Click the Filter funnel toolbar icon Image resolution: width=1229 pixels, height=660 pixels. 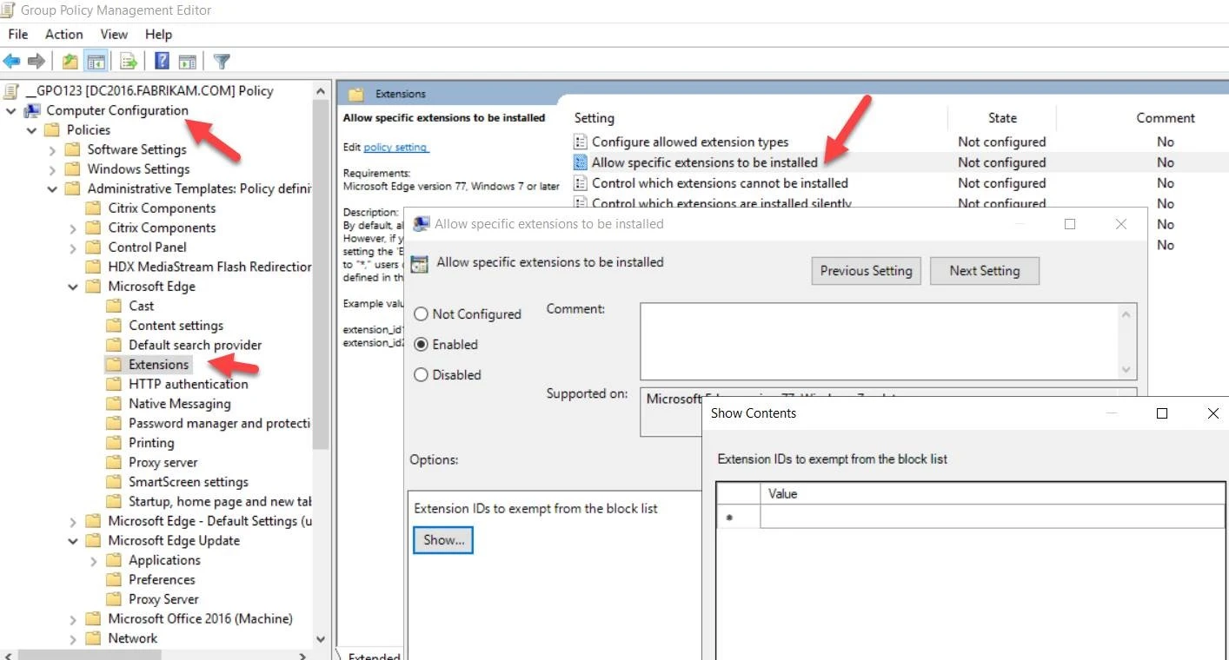pyautogui.click(x=222, y=62)
